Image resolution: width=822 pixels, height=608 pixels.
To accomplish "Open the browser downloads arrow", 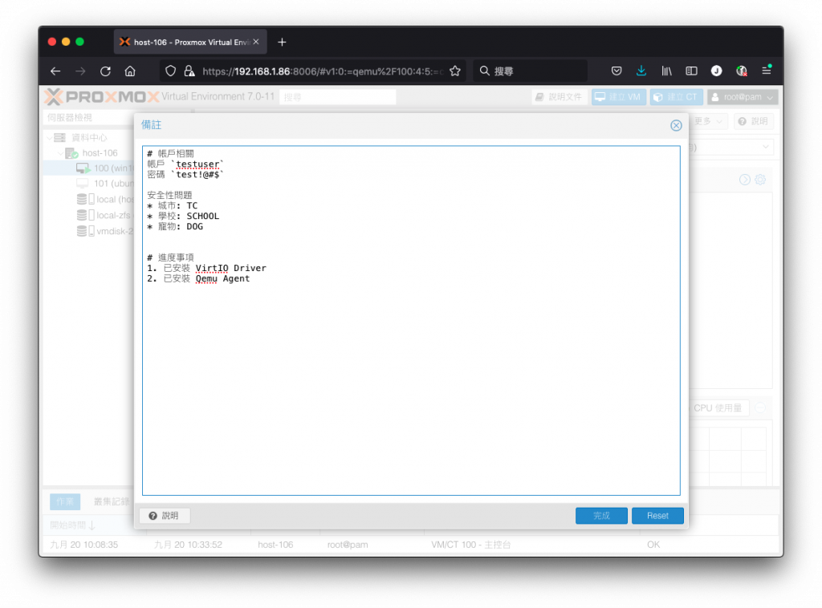I will 641,71.
